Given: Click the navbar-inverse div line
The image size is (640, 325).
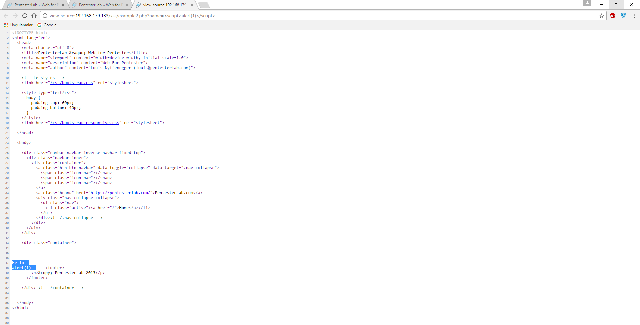Looking at the screenshot, I should click(83, 153).
